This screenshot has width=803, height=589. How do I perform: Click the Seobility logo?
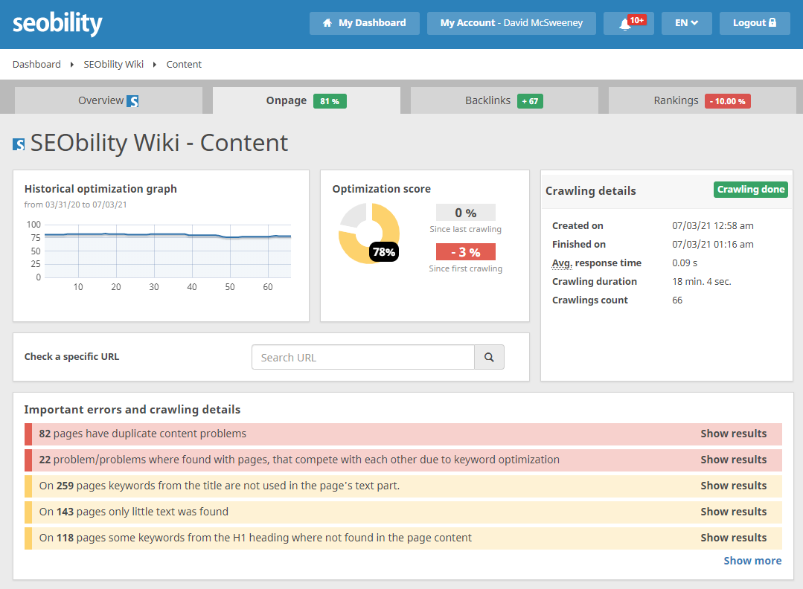(x=57, y=23)
